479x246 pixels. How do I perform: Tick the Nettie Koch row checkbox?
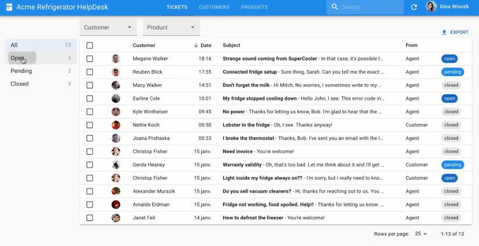(x=90, y=125)
